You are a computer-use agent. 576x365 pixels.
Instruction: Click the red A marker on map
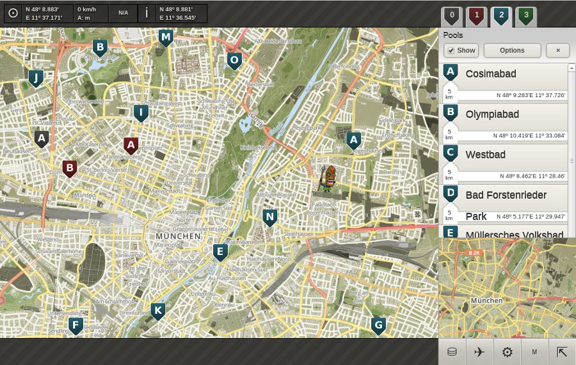[x=131, y=146]
